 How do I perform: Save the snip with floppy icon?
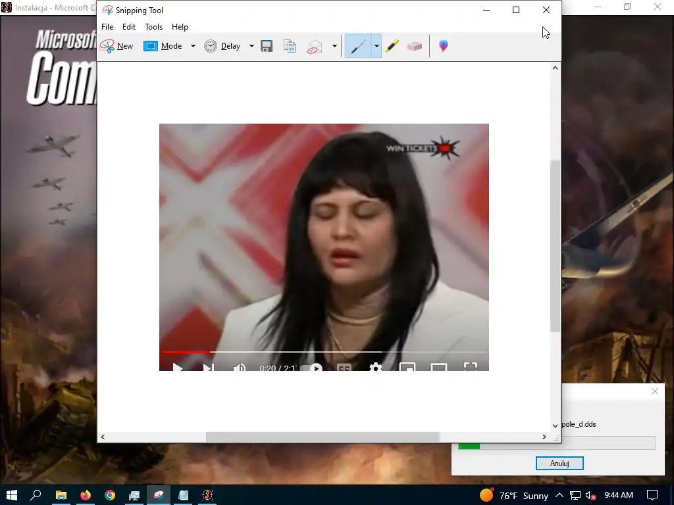click(267, 46)
